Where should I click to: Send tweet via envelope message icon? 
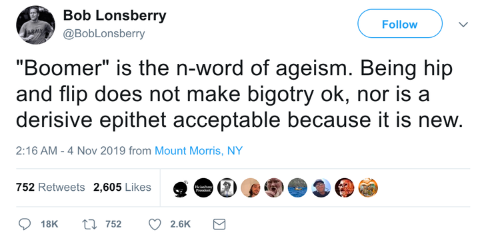click(219, 224)
